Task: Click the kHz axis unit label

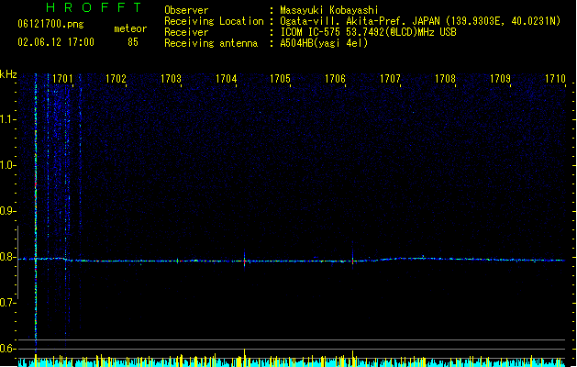Action: click(x=8, y=74)
